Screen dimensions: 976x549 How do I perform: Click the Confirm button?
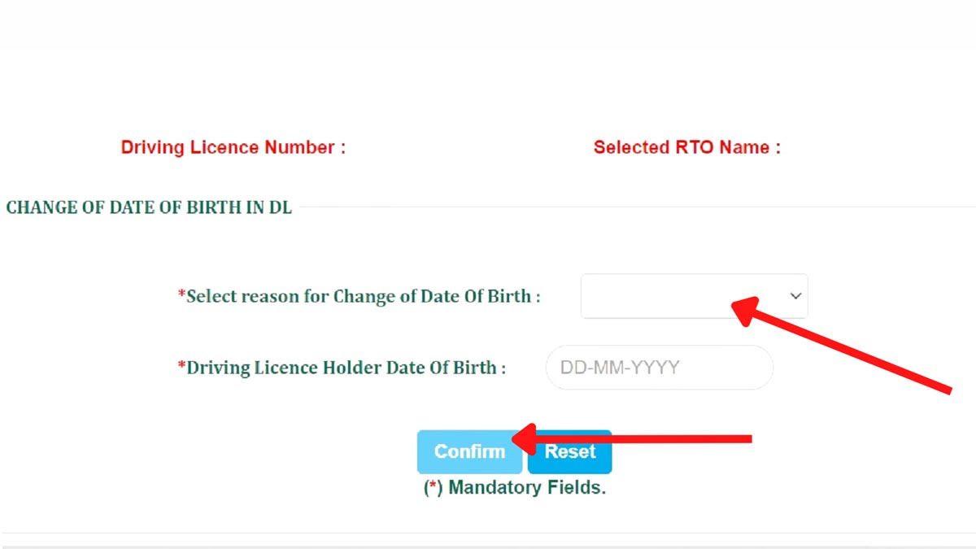[x=470, y=451]
